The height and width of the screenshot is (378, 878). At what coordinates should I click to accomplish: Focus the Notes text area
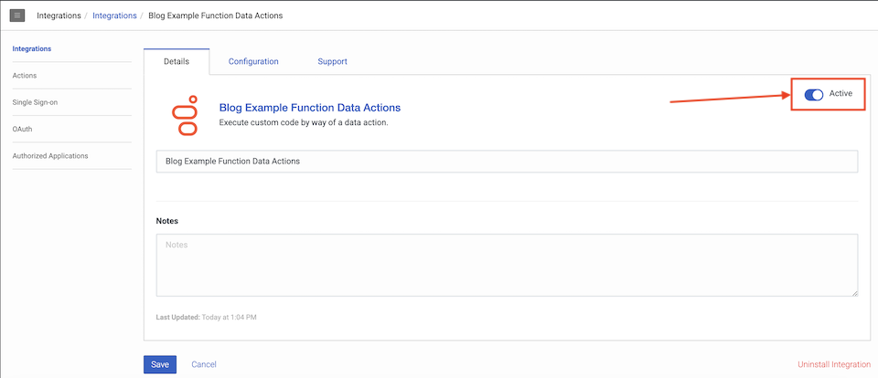pos(507,265)
